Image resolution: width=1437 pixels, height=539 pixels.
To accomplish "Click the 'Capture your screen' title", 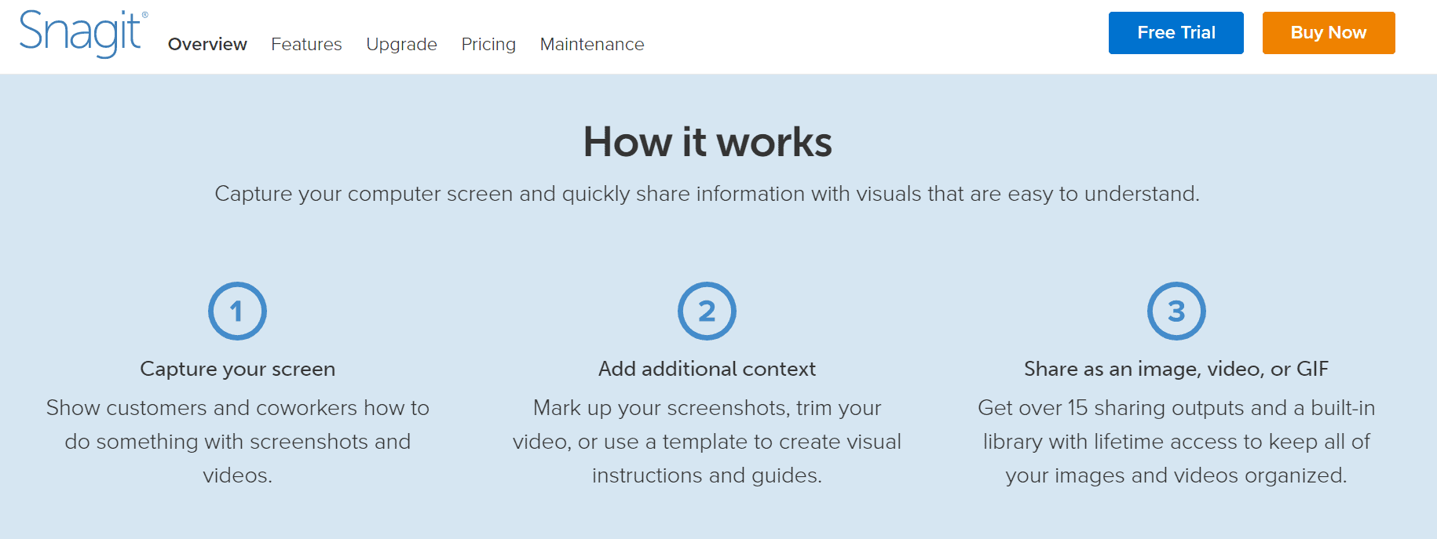I will point(237,369).
